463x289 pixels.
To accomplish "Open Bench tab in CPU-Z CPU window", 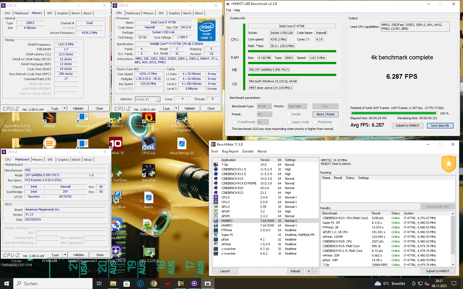I will point(187,13).
